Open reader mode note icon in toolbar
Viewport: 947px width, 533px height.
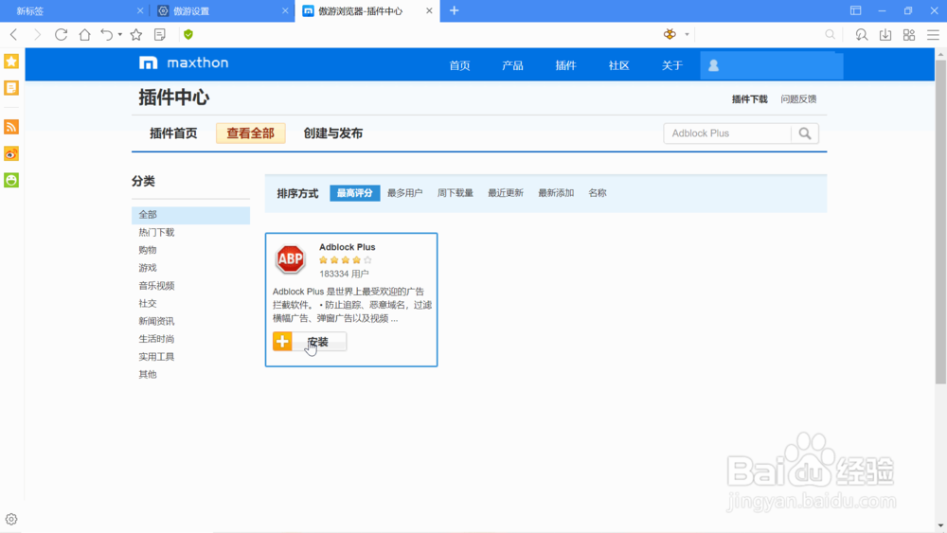[x=160, y=35]
